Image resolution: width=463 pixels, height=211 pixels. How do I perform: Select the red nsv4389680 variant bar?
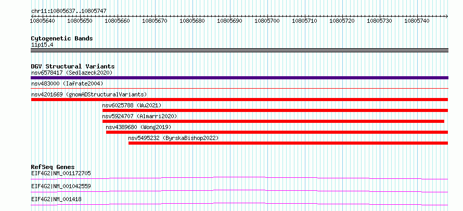coord(277,132)
